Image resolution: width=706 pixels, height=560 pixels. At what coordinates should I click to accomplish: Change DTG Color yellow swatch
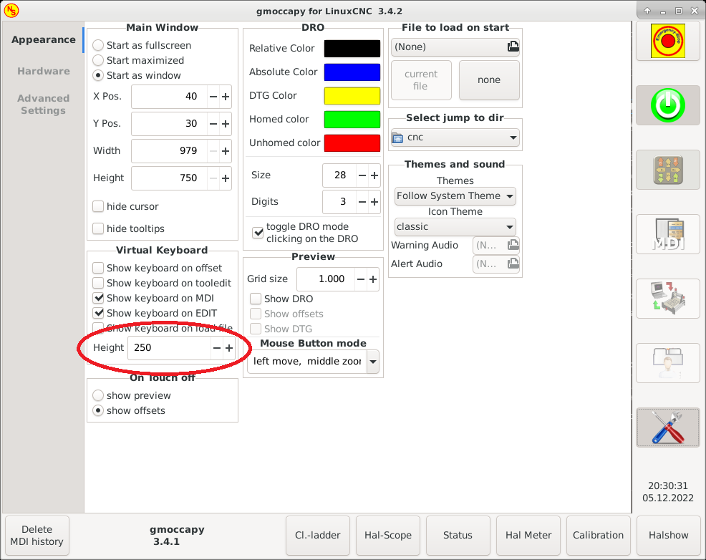(352, 96)
